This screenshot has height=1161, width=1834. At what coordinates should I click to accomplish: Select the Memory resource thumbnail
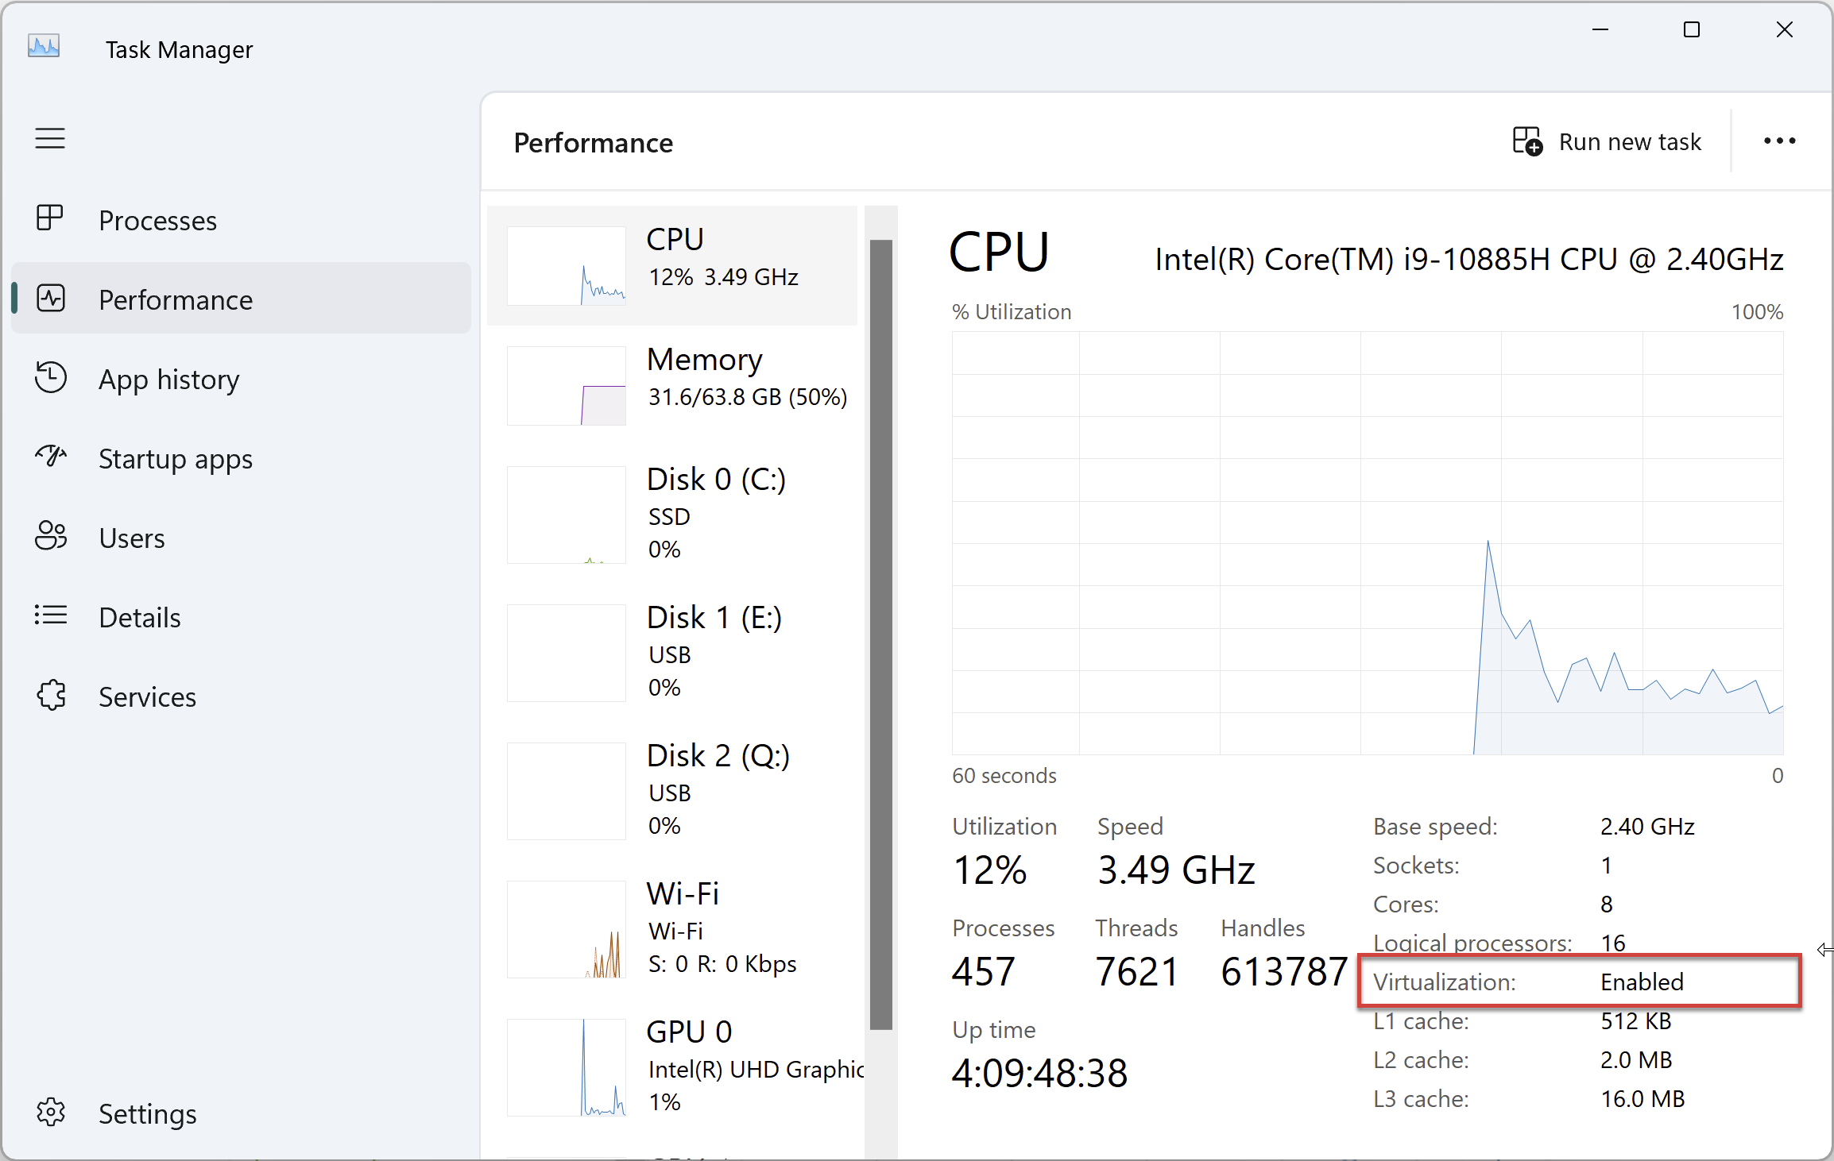pyautogui.click(x=566, y=386)
